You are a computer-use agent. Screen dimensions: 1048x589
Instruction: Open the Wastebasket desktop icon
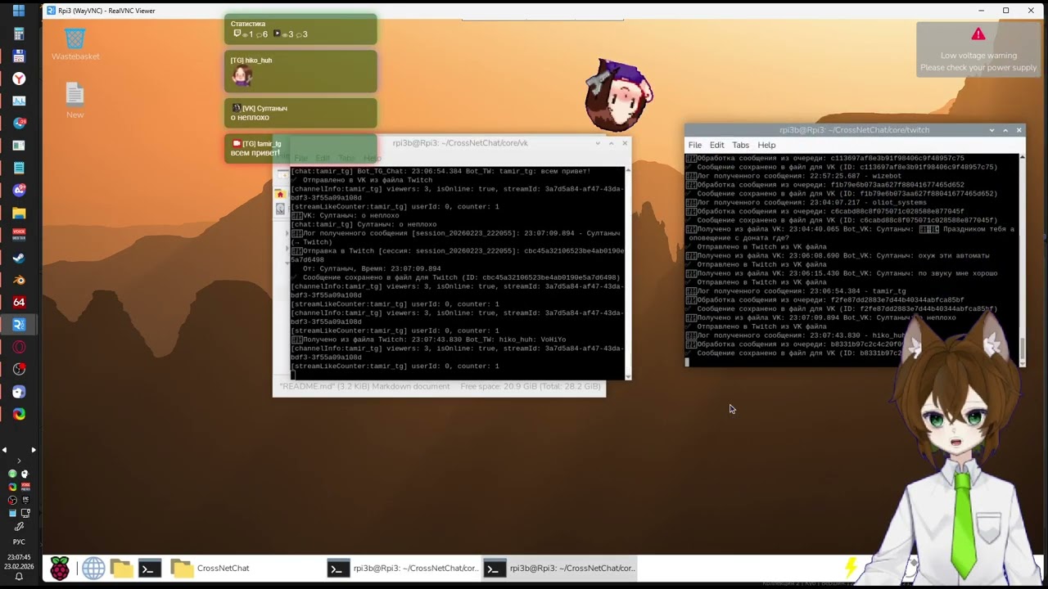pyautogui.click(x=75, y=44)
